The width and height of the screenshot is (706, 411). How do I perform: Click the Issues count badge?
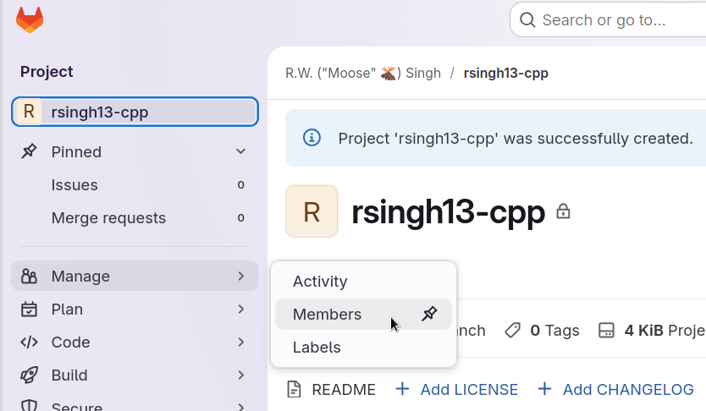pos(241,185)
